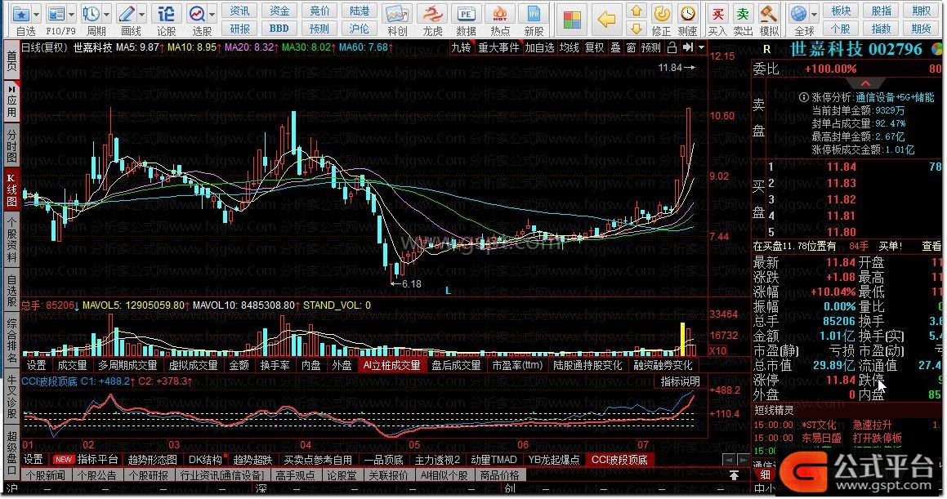Click the yellow up arrow icon
This screenshot has width=947, height=499.
coord(636,11)
